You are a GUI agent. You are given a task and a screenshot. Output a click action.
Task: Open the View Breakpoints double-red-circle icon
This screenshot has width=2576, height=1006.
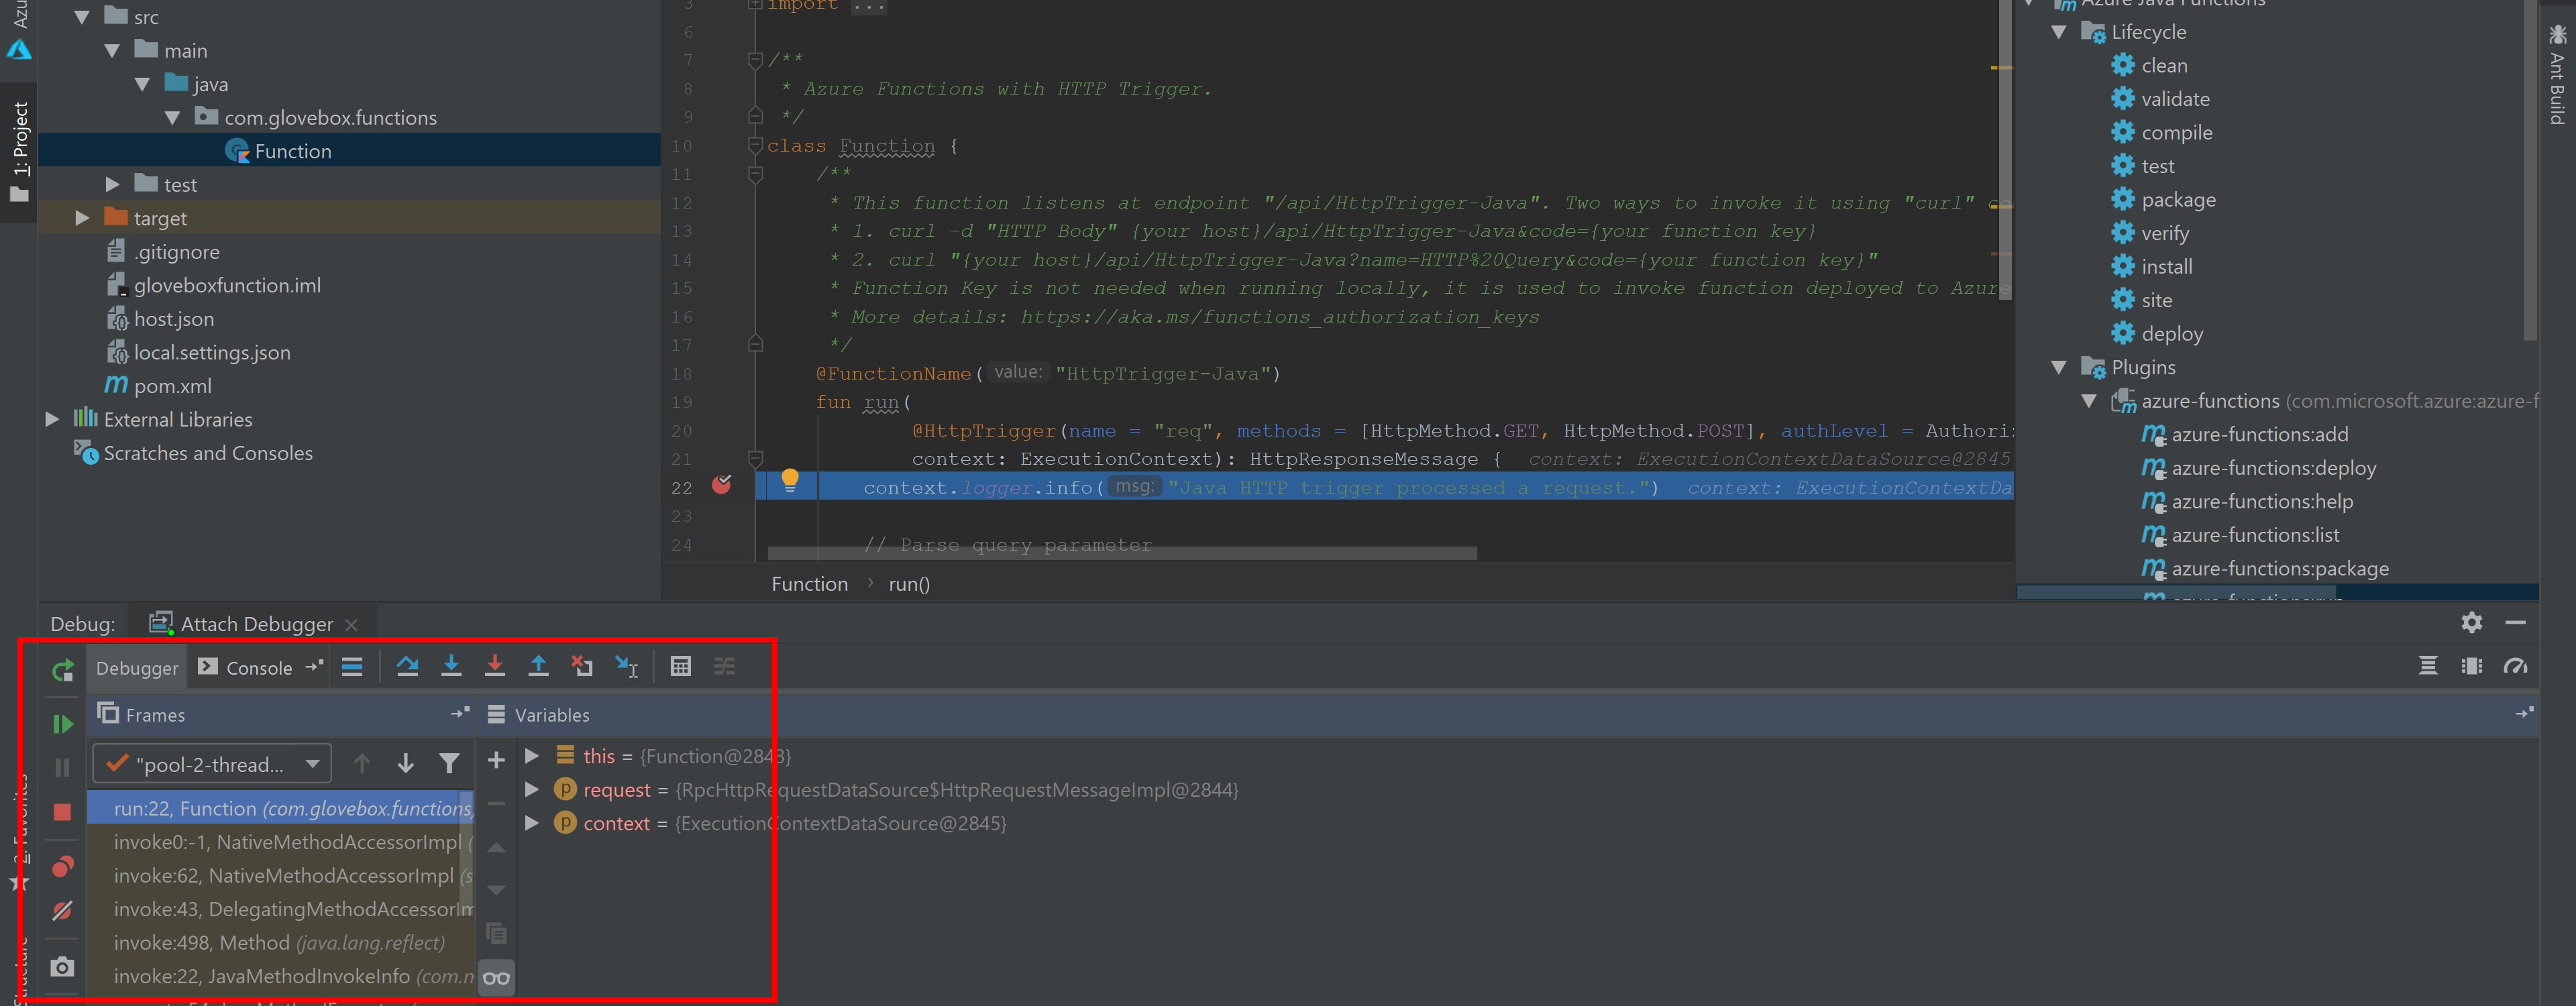point(62,866)
